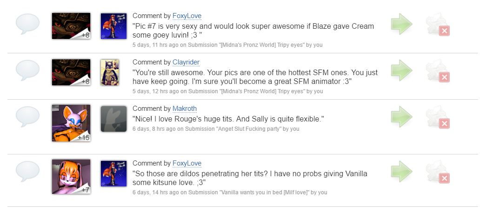Go to Makroth's comment using the green arrow
This screenshot has height=211, width=486.
[401, 116]
